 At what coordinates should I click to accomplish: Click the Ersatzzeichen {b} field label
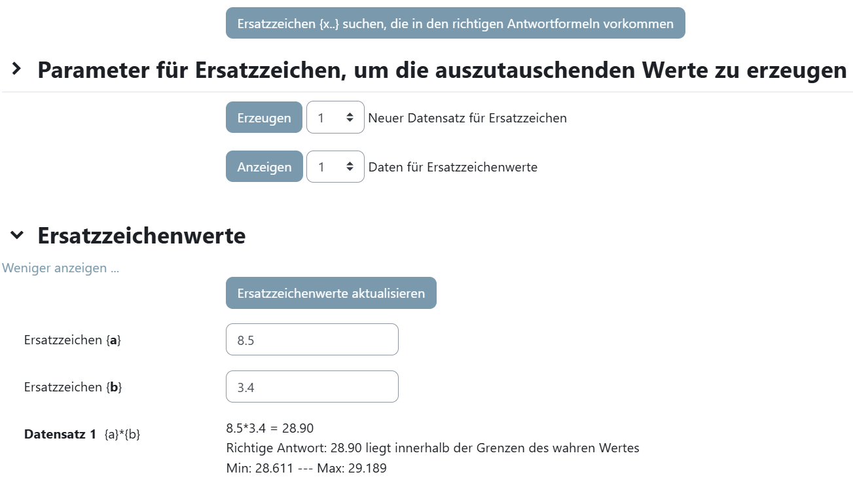click(73, 387)
